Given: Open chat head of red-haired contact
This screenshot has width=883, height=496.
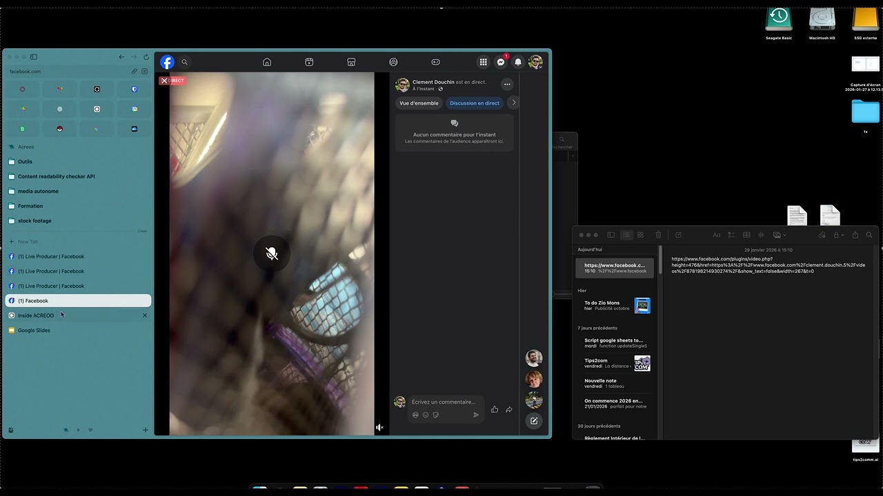Looking at the screenshot, I should (534, 379).
